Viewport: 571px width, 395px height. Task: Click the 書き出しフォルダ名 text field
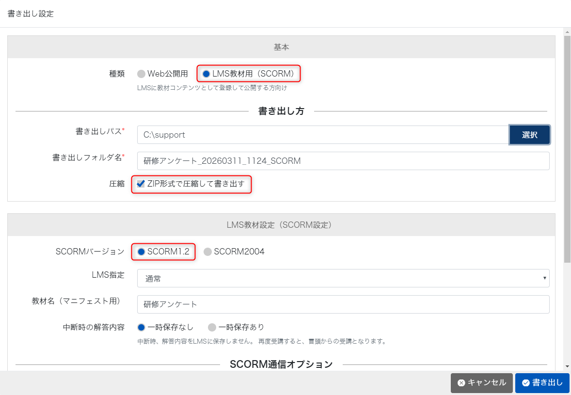coord(343,161)
